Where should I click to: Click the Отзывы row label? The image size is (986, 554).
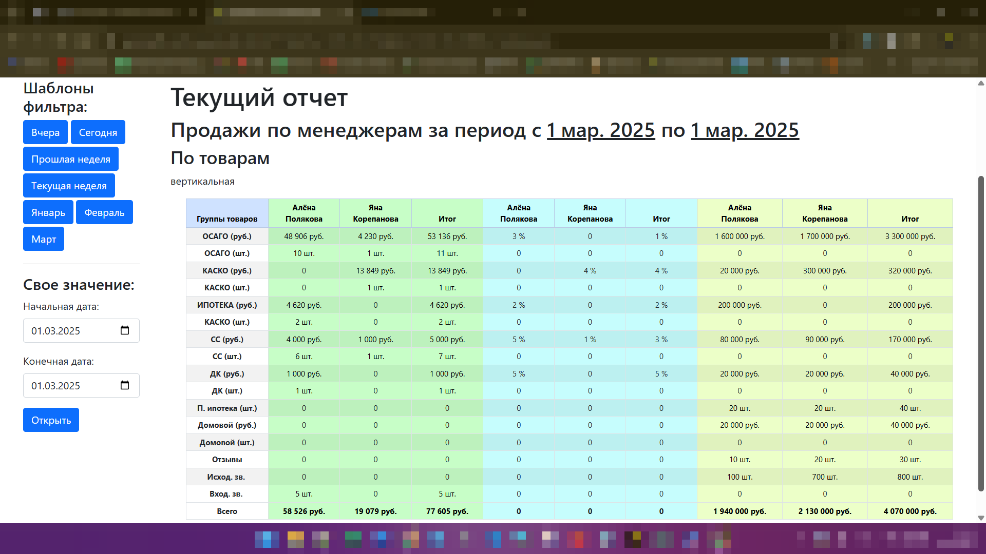[227, 460]
